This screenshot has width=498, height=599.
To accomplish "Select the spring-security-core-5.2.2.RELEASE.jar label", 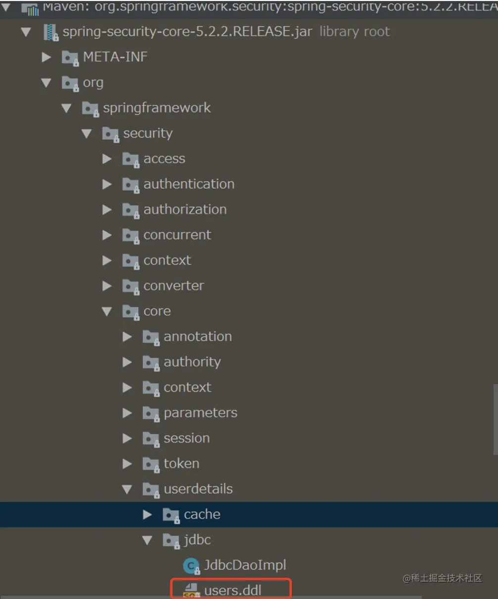I will coord(187,32).
